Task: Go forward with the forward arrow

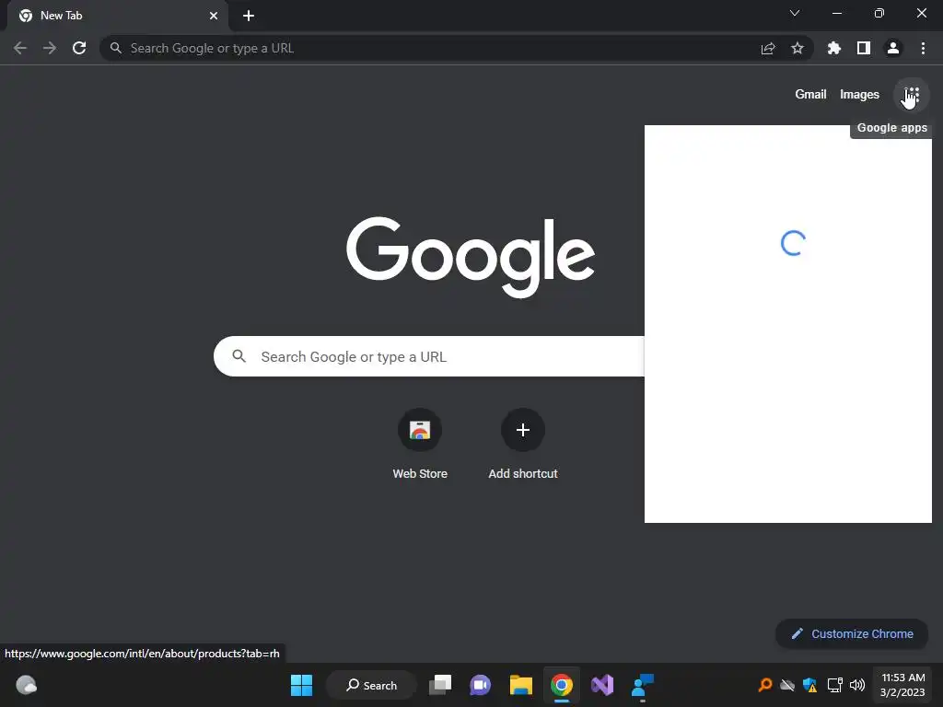Action: (50, 48)
